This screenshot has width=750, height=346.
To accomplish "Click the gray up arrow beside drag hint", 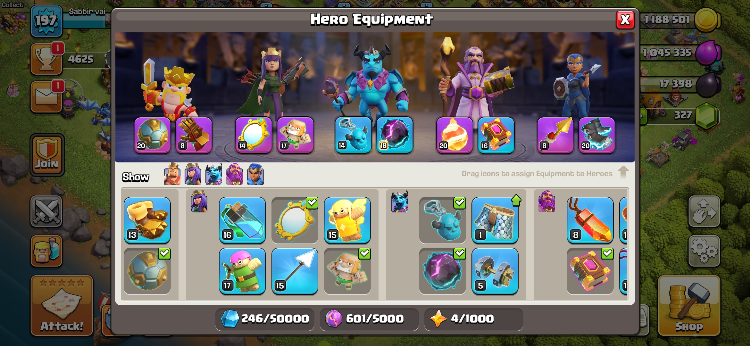I will [623, 172].
